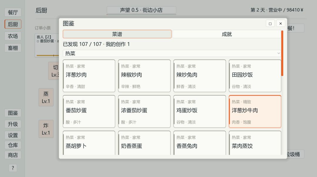This screenshot has width=317, height=177.
Task: Select the 奶香蒸蛋 recipe card
Action: click(x=144, y=143)
